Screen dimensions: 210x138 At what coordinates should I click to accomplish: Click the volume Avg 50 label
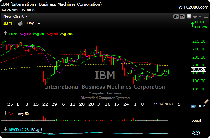(23, 114)
